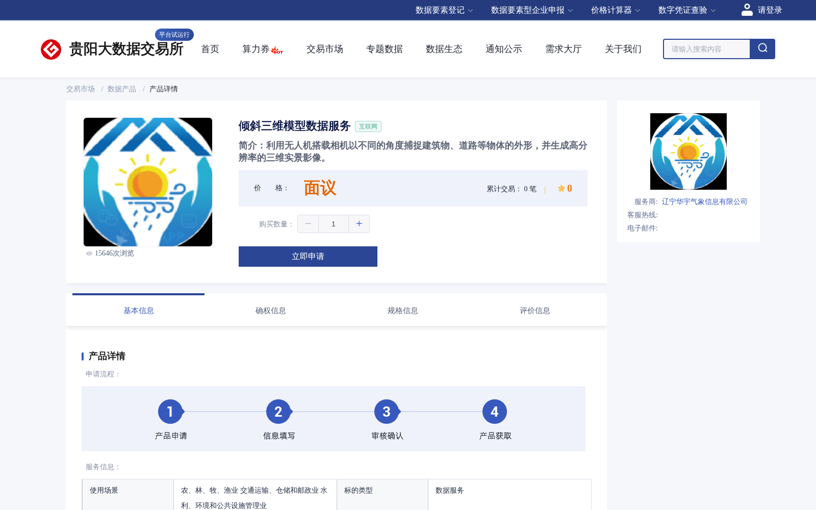Click the 平台试运行 badge
Viewport: 816px width, 510px height.
tap(174, 35)
